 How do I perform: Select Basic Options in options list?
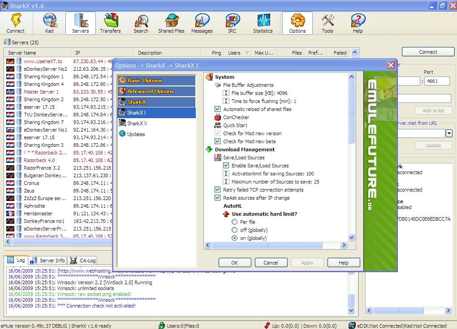tap(156, 81)
